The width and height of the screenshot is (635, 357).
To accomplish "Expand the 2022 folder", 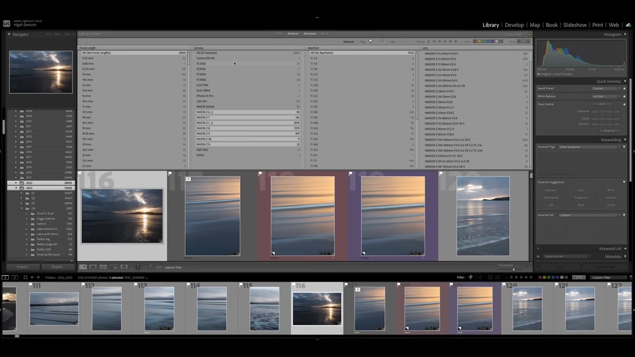I will pos(16,183).
